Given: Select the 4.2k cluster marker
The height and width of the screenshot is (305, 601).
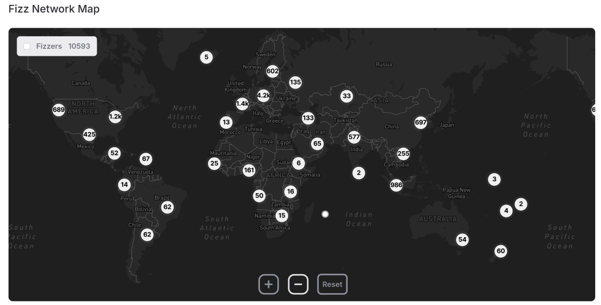Looking at the screenshot, I should click(x=263, y=95).
